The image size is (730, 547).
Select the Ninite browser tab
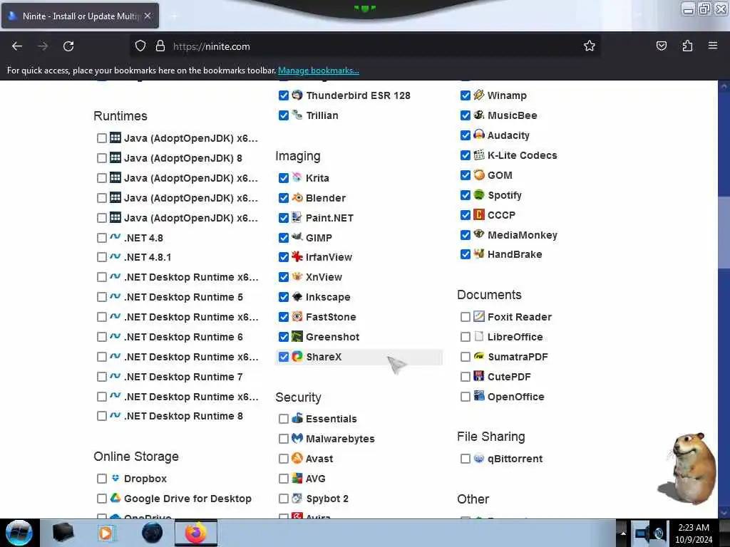coord(80,16)
